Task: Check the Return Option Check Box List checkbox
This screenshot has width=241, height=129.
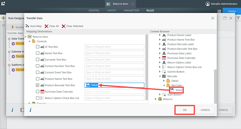Action: coord(37,98)
